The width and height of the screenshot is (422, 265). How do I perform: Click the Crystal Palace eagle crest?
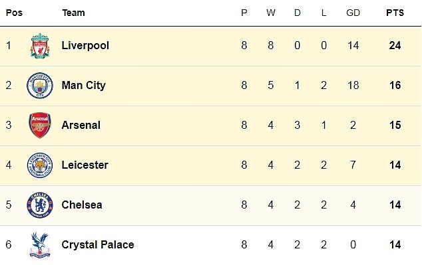coord(40,245)
